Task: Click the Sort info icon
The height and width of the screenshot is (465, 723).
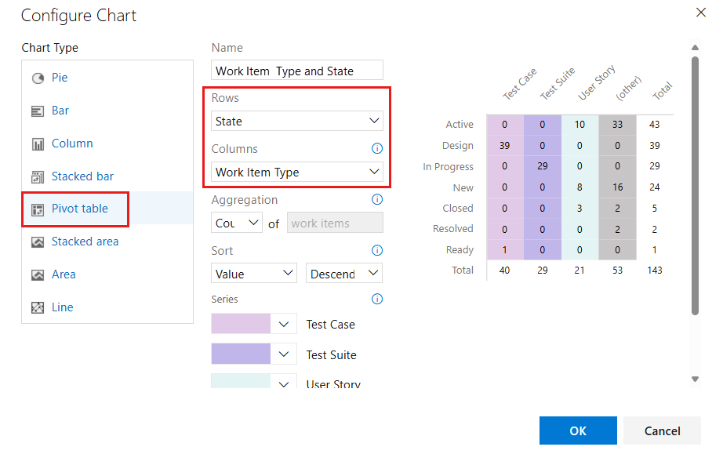Action: click(377, 250)
